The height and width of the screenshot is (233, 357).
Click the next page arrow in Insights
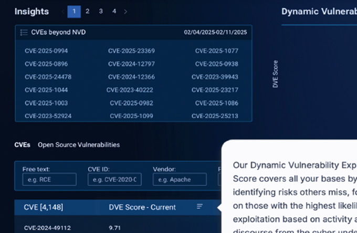tap(125, 12)
